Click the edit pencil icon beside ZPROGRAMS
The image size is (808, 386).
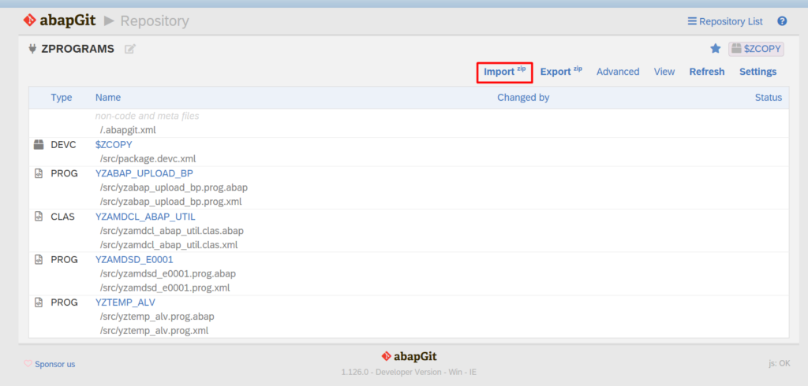click(x=130, y=49)
